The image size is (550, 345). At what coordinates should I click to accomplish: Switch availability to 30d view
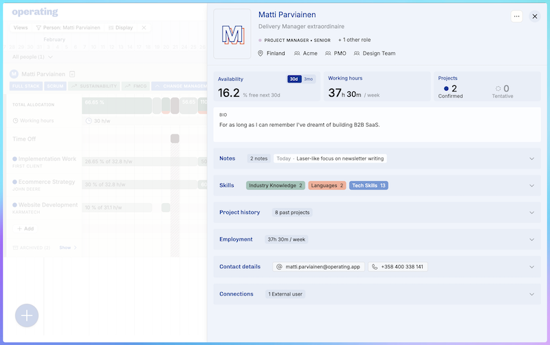coord(294,79)
